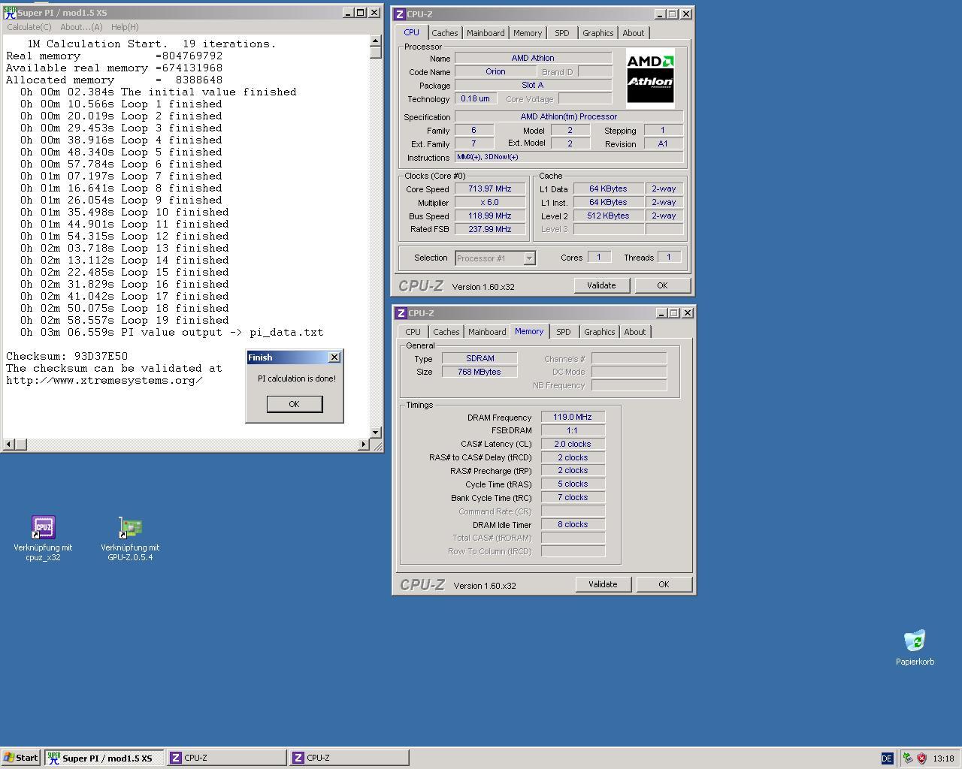Select Caches tab in bottom CPU-Z window

pos(446,332)
